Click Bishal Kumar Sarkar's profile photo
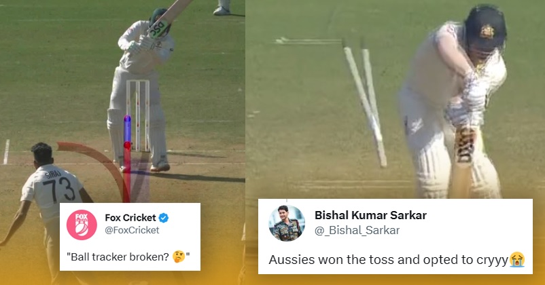This screenshot has width=545, height=285. [287, 223]
